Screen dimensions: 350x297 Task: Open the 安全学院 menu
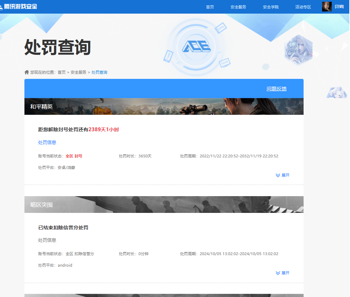coord(270,7)
